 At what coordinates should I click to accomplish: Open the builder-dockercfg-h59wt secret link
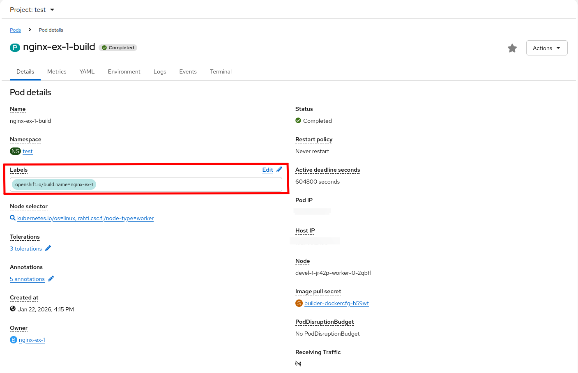(x=336, y=303)
